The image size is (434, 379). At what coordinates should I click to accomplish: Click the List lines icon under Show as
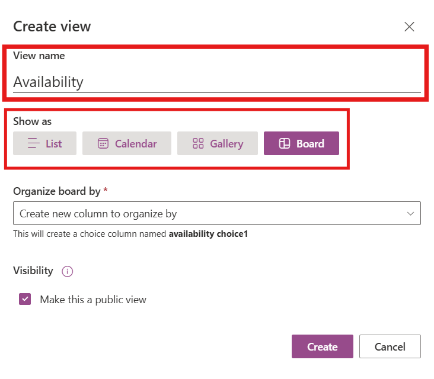(x=34, y=143)
